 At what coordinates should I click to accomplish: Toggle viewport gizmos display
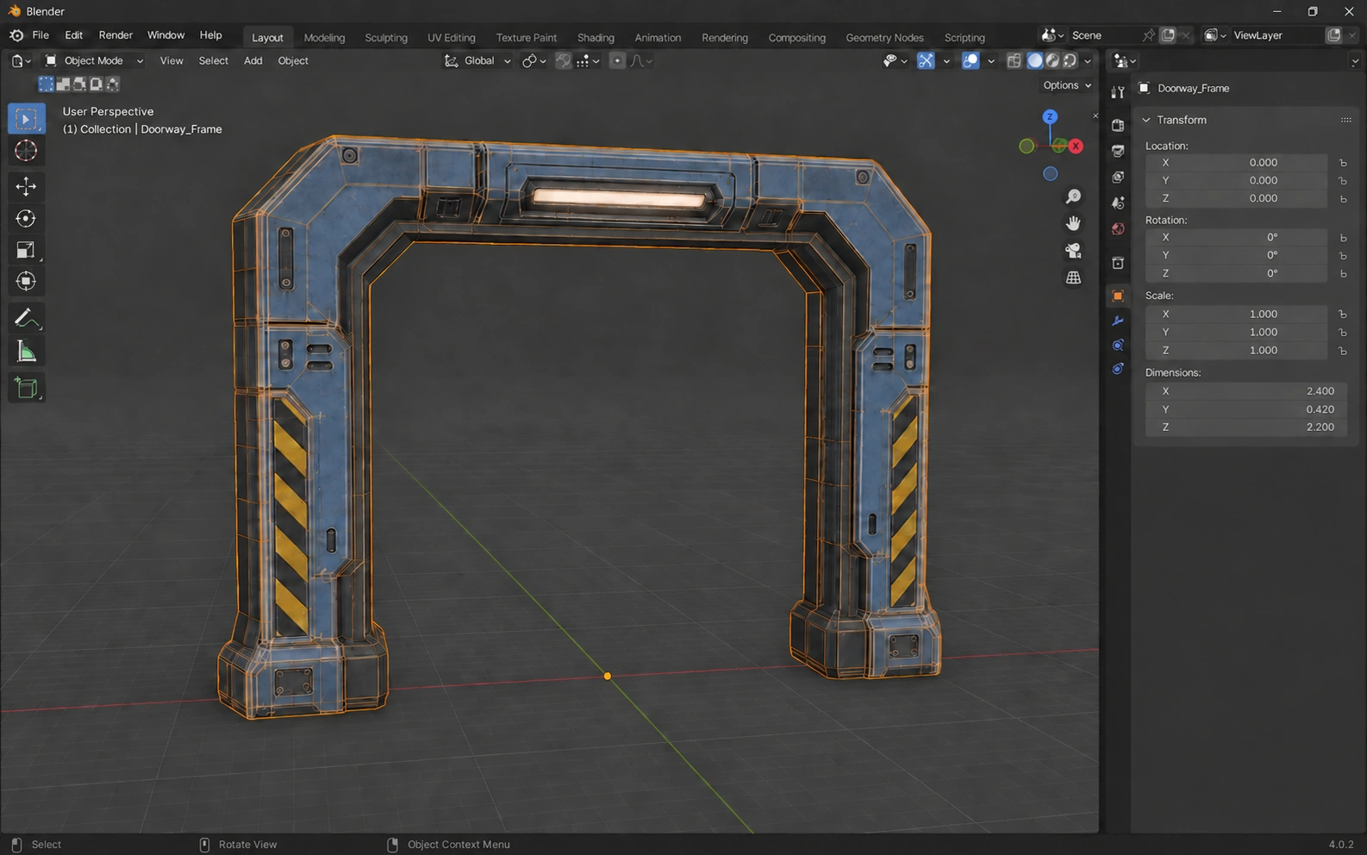[x=926, y=61]
